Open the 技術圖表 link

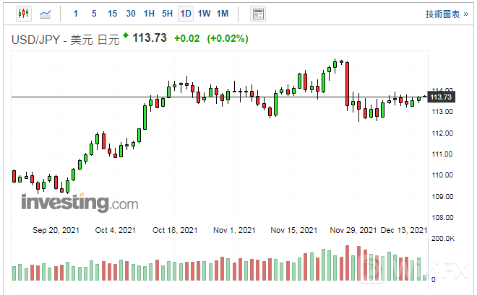[447, 14]
